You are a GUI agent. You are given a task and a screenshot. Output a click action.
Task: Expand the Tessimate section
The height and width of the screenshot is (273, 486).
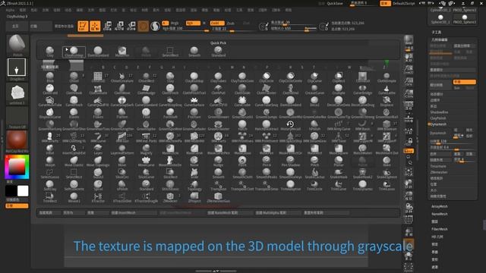[x=438, y=166]
